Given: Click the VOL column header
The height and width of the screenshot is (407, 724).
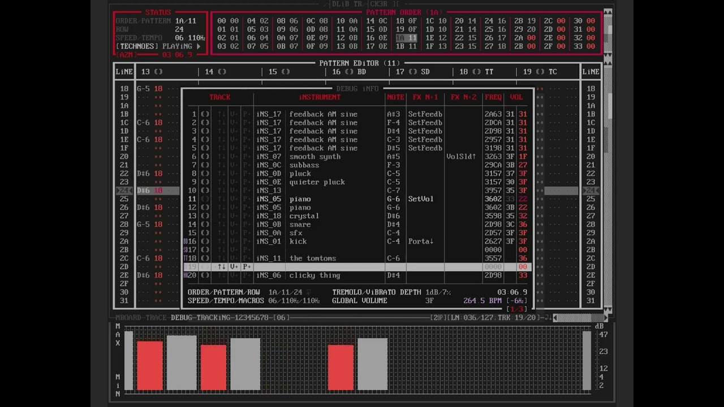Looking at the screenshot, I should tap(516, 97).
